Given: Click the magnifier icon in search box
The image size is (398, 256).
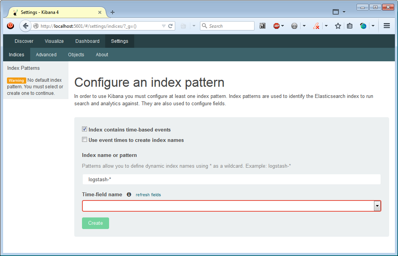Looking at the screenshot, I should click(x=204, y=26).
